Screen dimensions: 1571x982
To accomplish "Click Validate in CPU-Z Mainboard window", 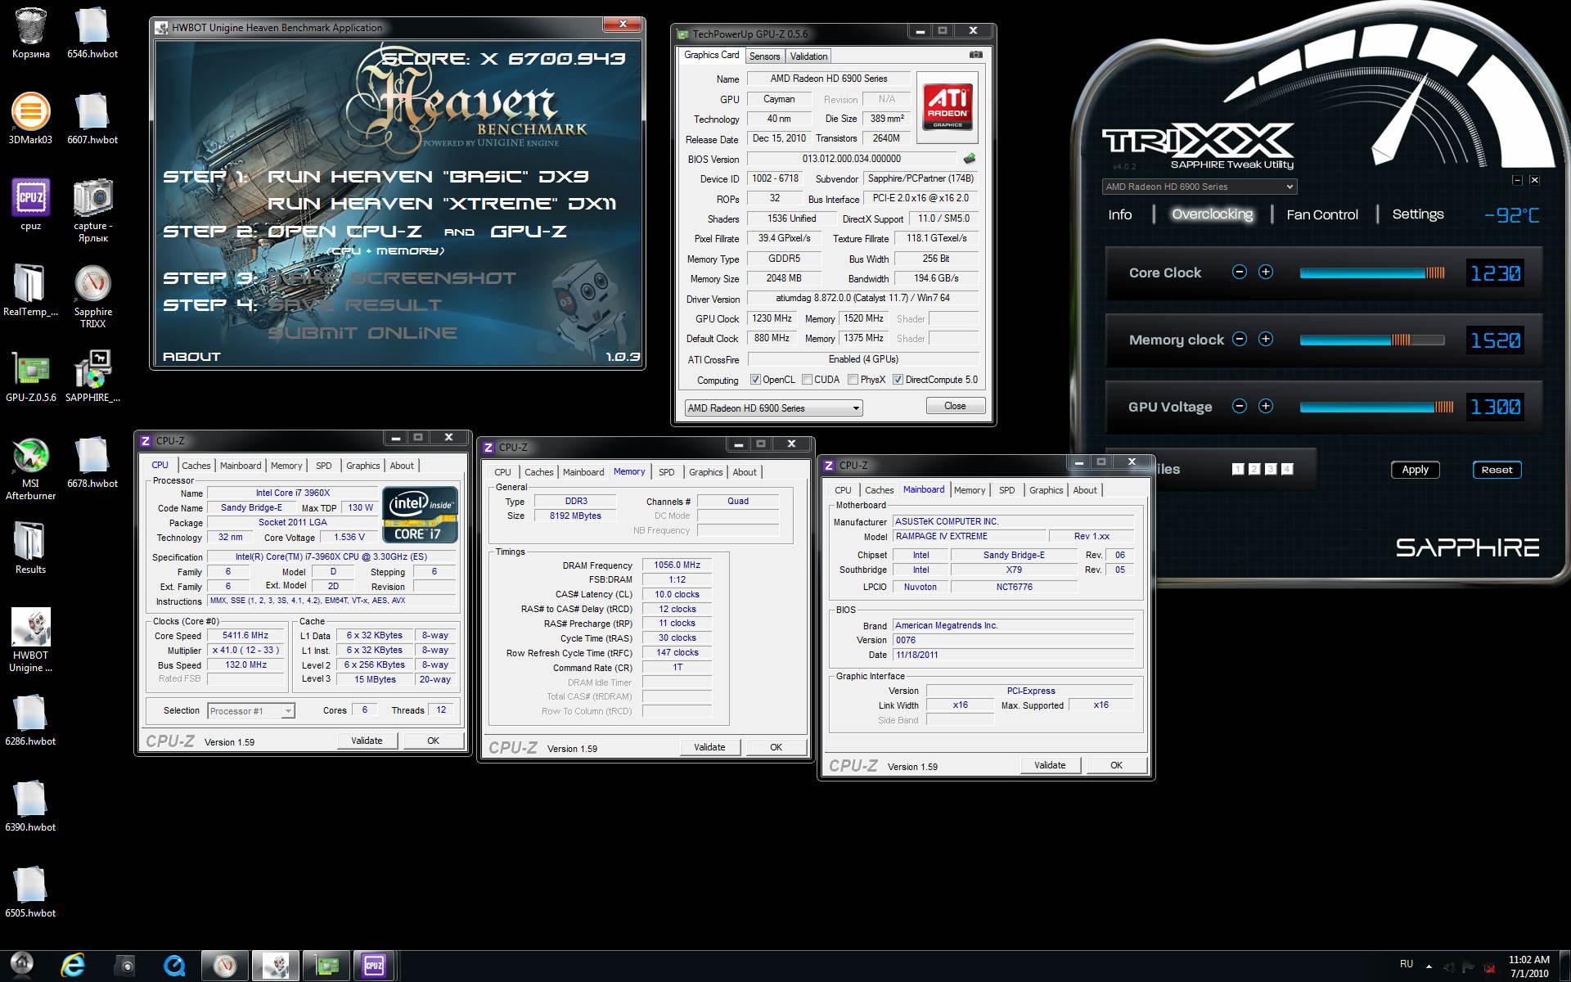I will click(1050, 765).
